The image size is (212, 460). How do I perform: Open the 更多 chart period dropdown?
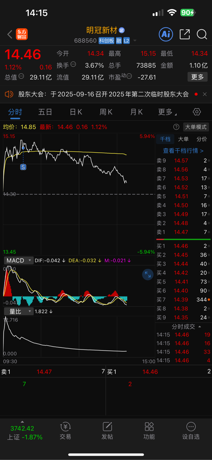coord(167,112)
